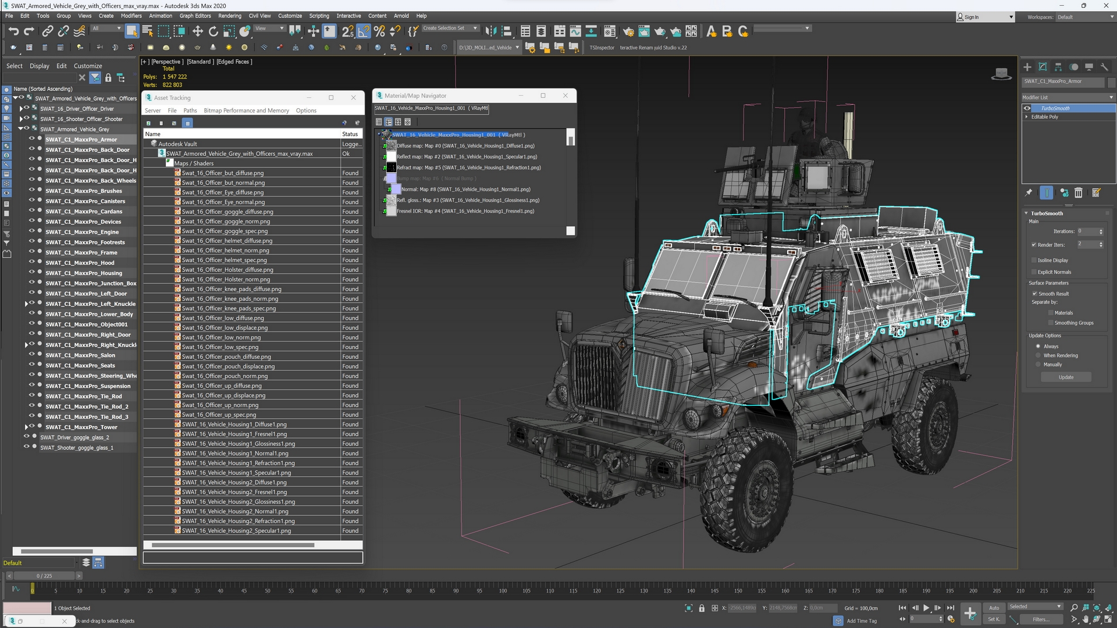The height and width of the screenshot is (628, 1117).
Task: Click the Zoom Extents viewport icon
Action: coord(1097,608)
